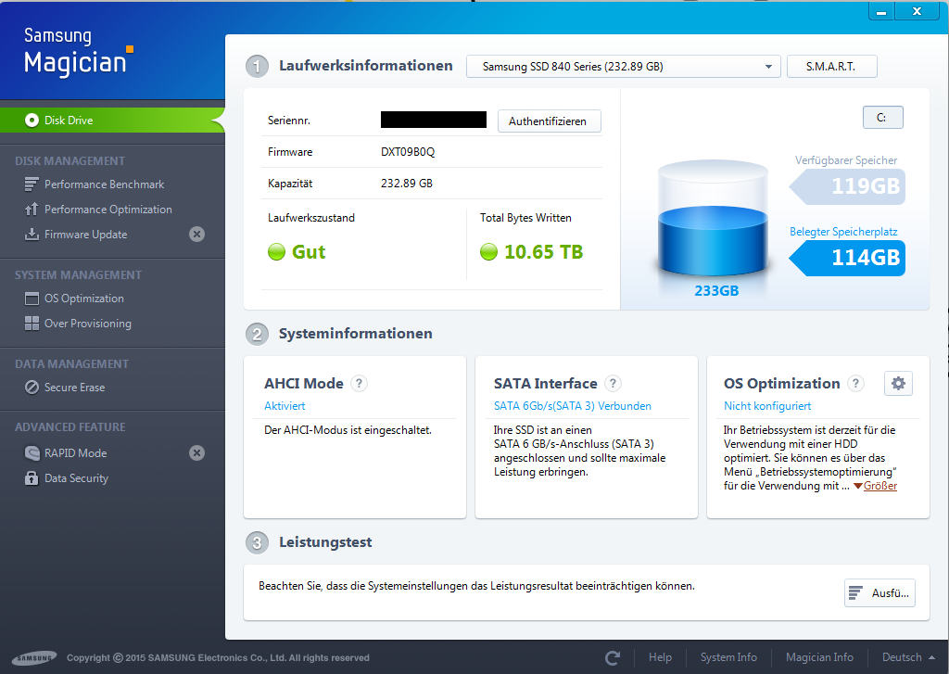Click the 10.65 TB written value

543,252
